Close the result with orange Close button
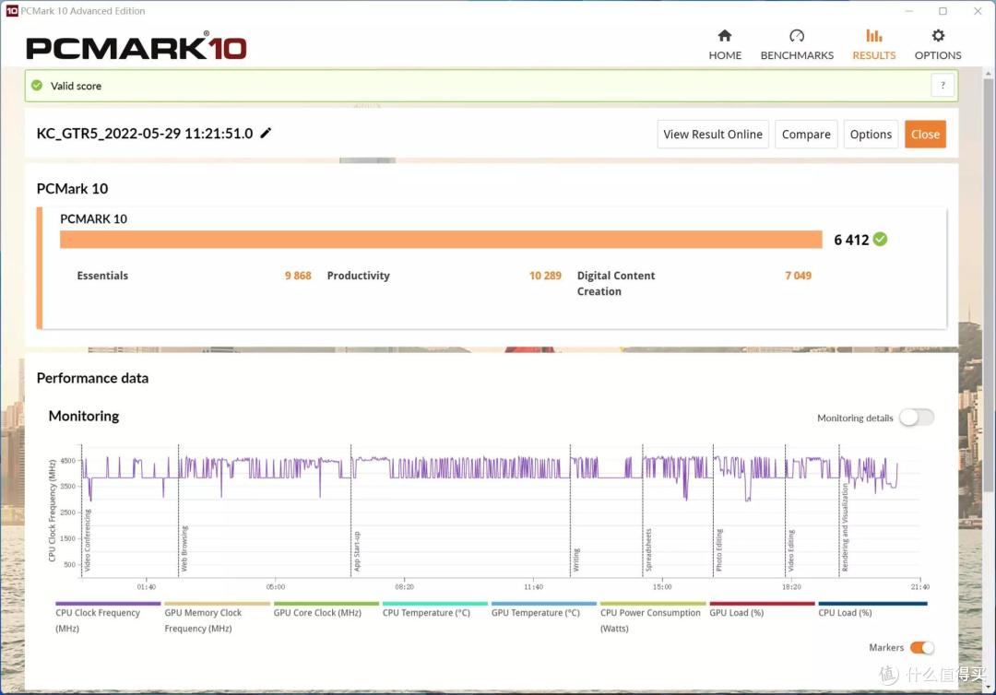The image size is (996, 695). click(925, 134)
